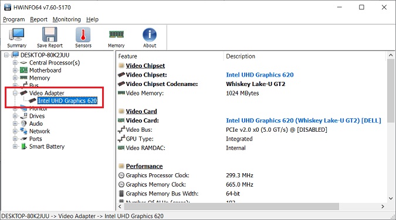Click the vertical scrollbar thumb
Screen dimensions: 396x220
coord(391,91)
